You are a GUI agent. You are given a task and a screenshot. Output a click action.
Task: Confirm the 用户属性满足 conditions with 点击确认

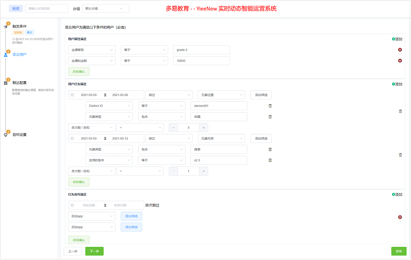[x=79, y=72]
